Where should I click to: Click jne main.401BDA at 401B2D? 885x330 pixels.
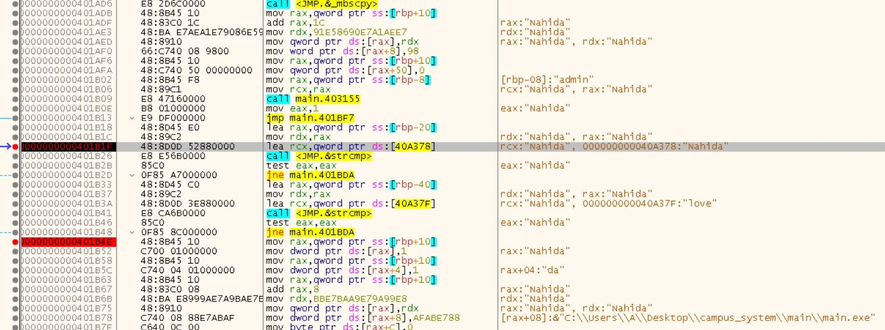click(x=310, y=175)
